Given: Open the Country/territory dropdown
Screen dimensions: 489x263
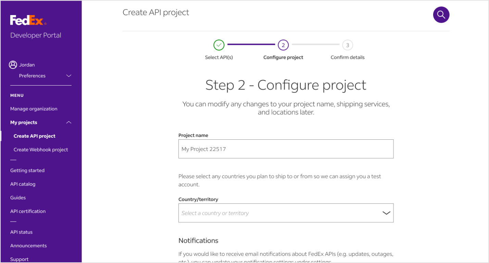Looking at the screenshot, I should click(286, 213).
